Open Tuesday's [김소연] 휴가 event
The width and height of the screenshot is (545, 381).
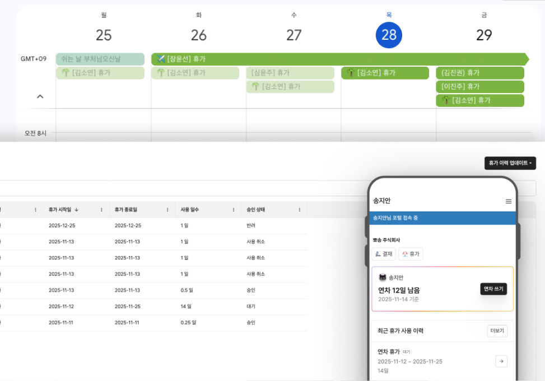(195, 73)
